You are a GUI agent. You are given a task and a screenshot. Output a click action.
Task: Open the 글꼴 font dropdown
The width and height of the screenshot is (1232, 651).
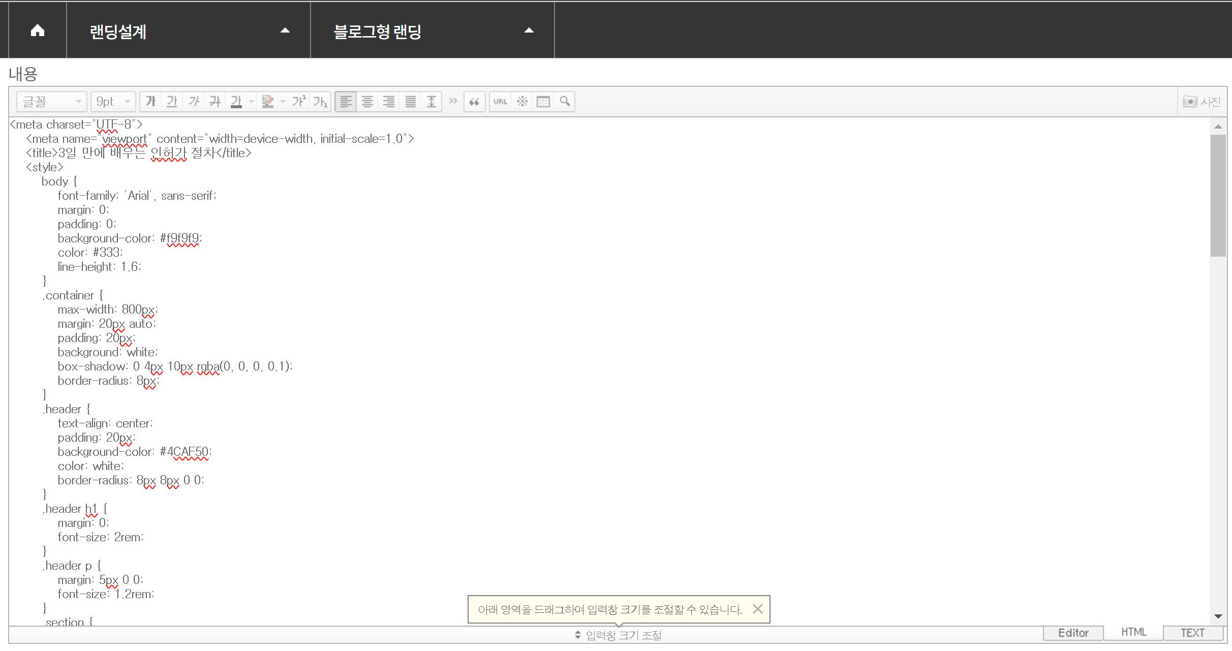(51, 102)
